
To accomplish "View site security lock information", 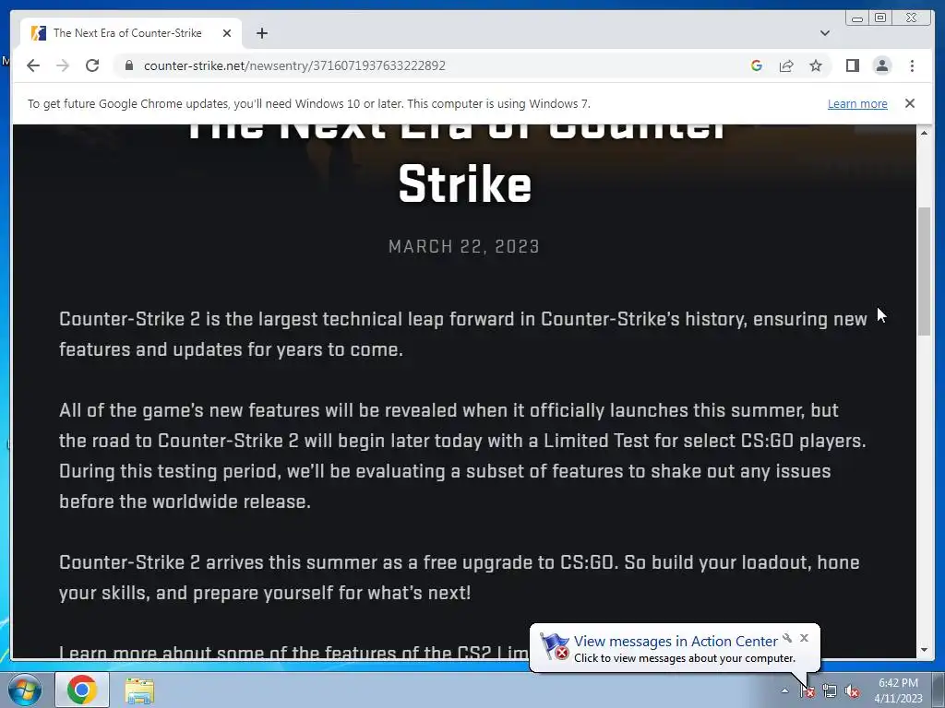I will point(129,65).
